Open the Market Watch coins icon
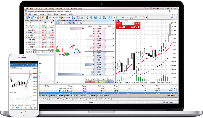 point(38,17)
